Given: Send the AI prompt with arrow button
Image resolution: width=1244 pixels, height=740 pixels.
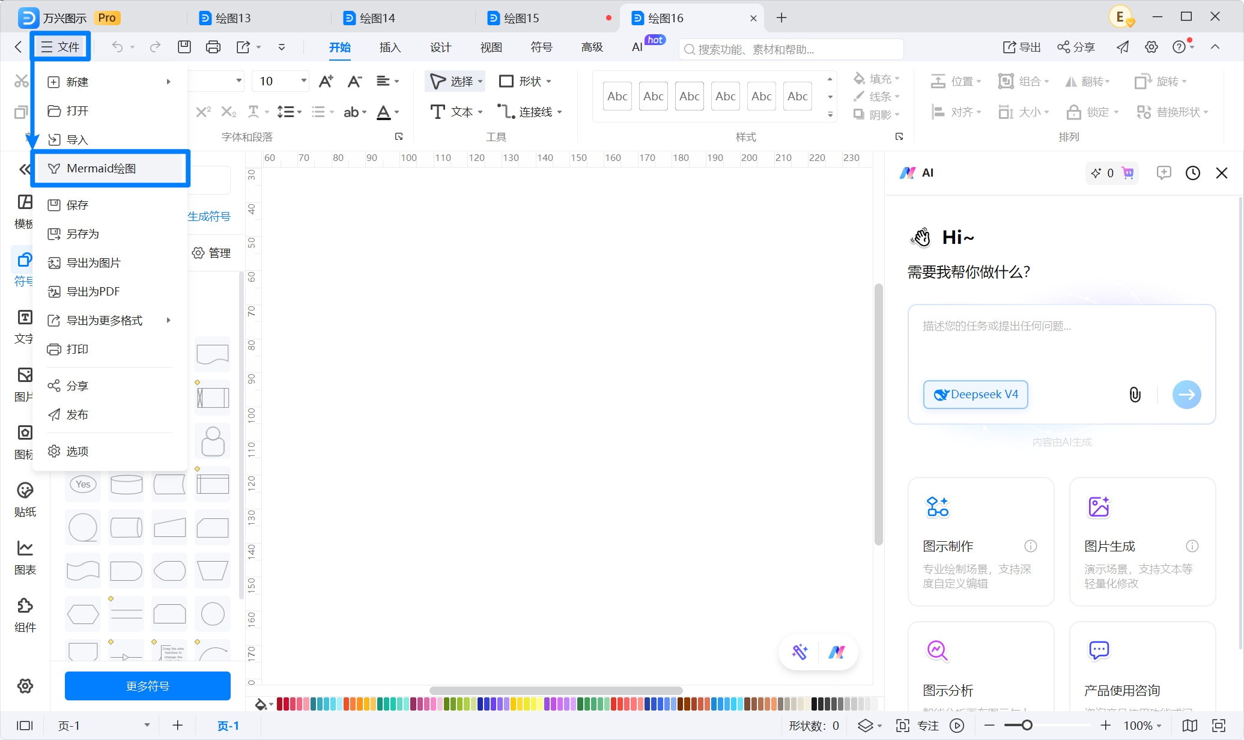Looking at the screenshot, I should tap(1186, 395).
